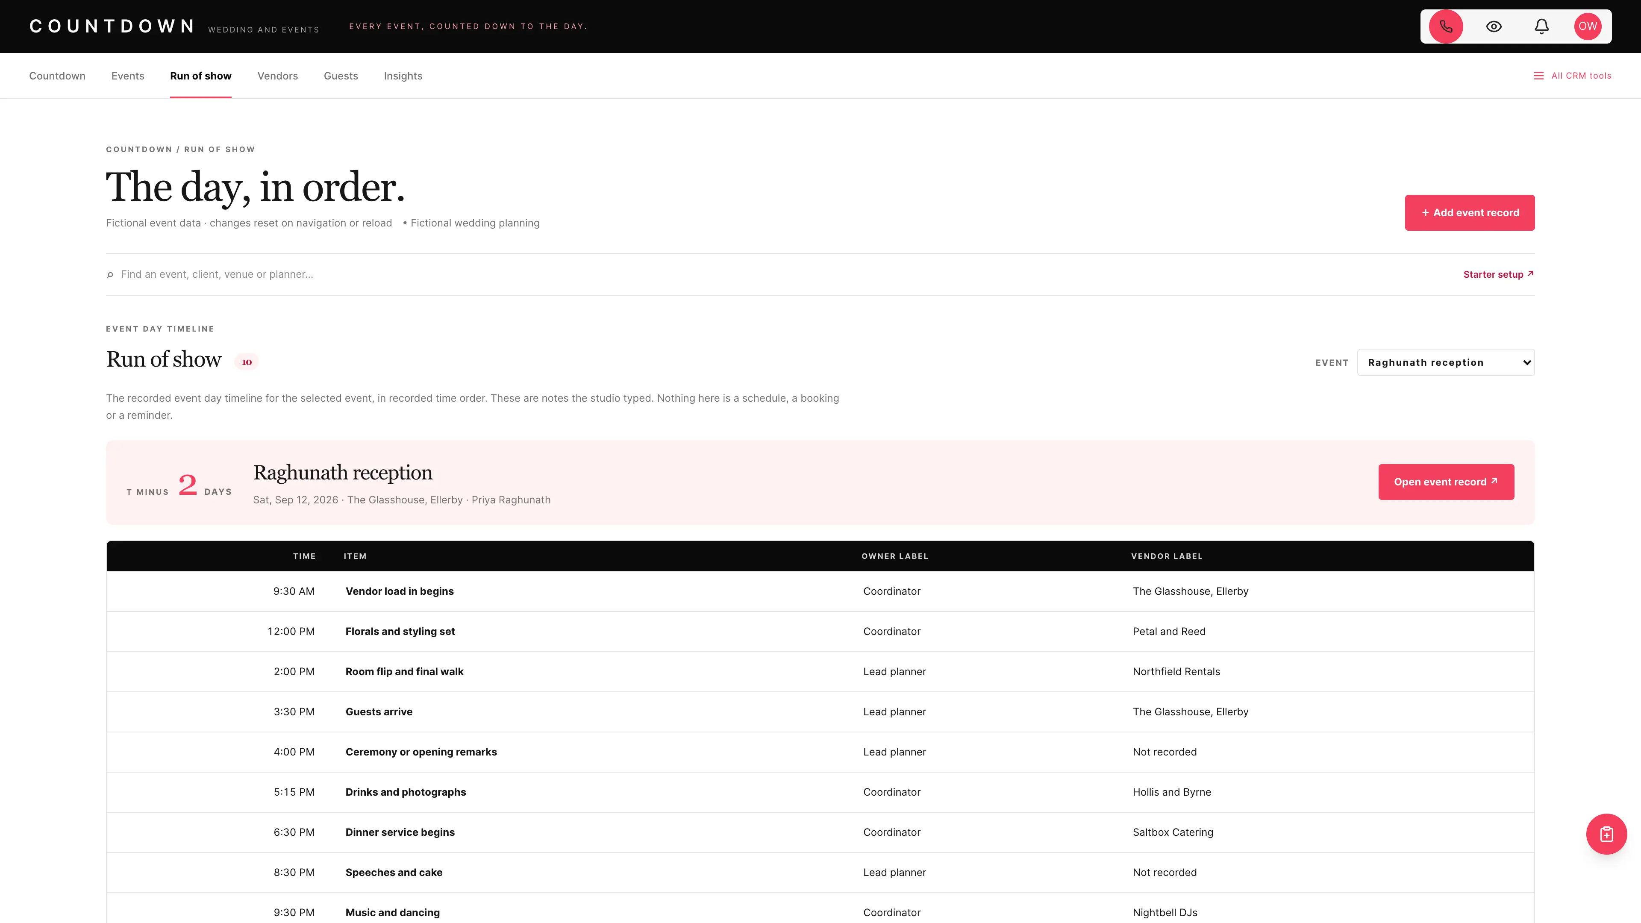Click the '9:30 AM' time cell
The width and height of the screenshot is (1641, 923).
click(x=294, y=591)
